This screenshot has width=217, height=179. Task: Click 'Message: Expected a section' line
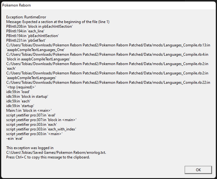(58, 22)
